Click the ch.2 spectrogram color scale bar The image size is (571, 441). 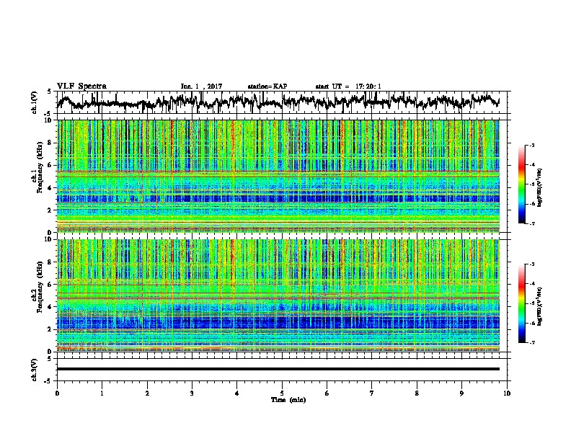(x=521, y=303)
